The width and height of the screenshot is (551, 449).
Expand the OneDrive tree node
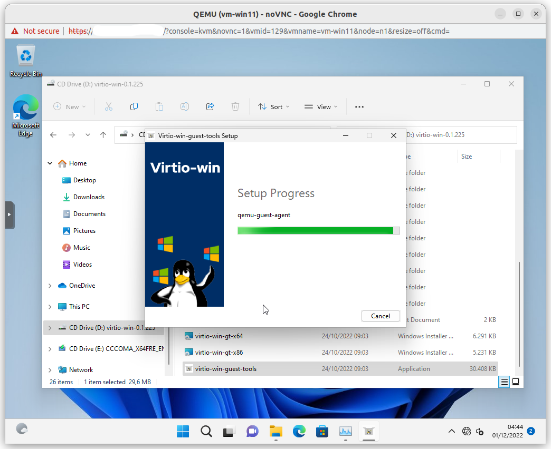tap(50, 286)
